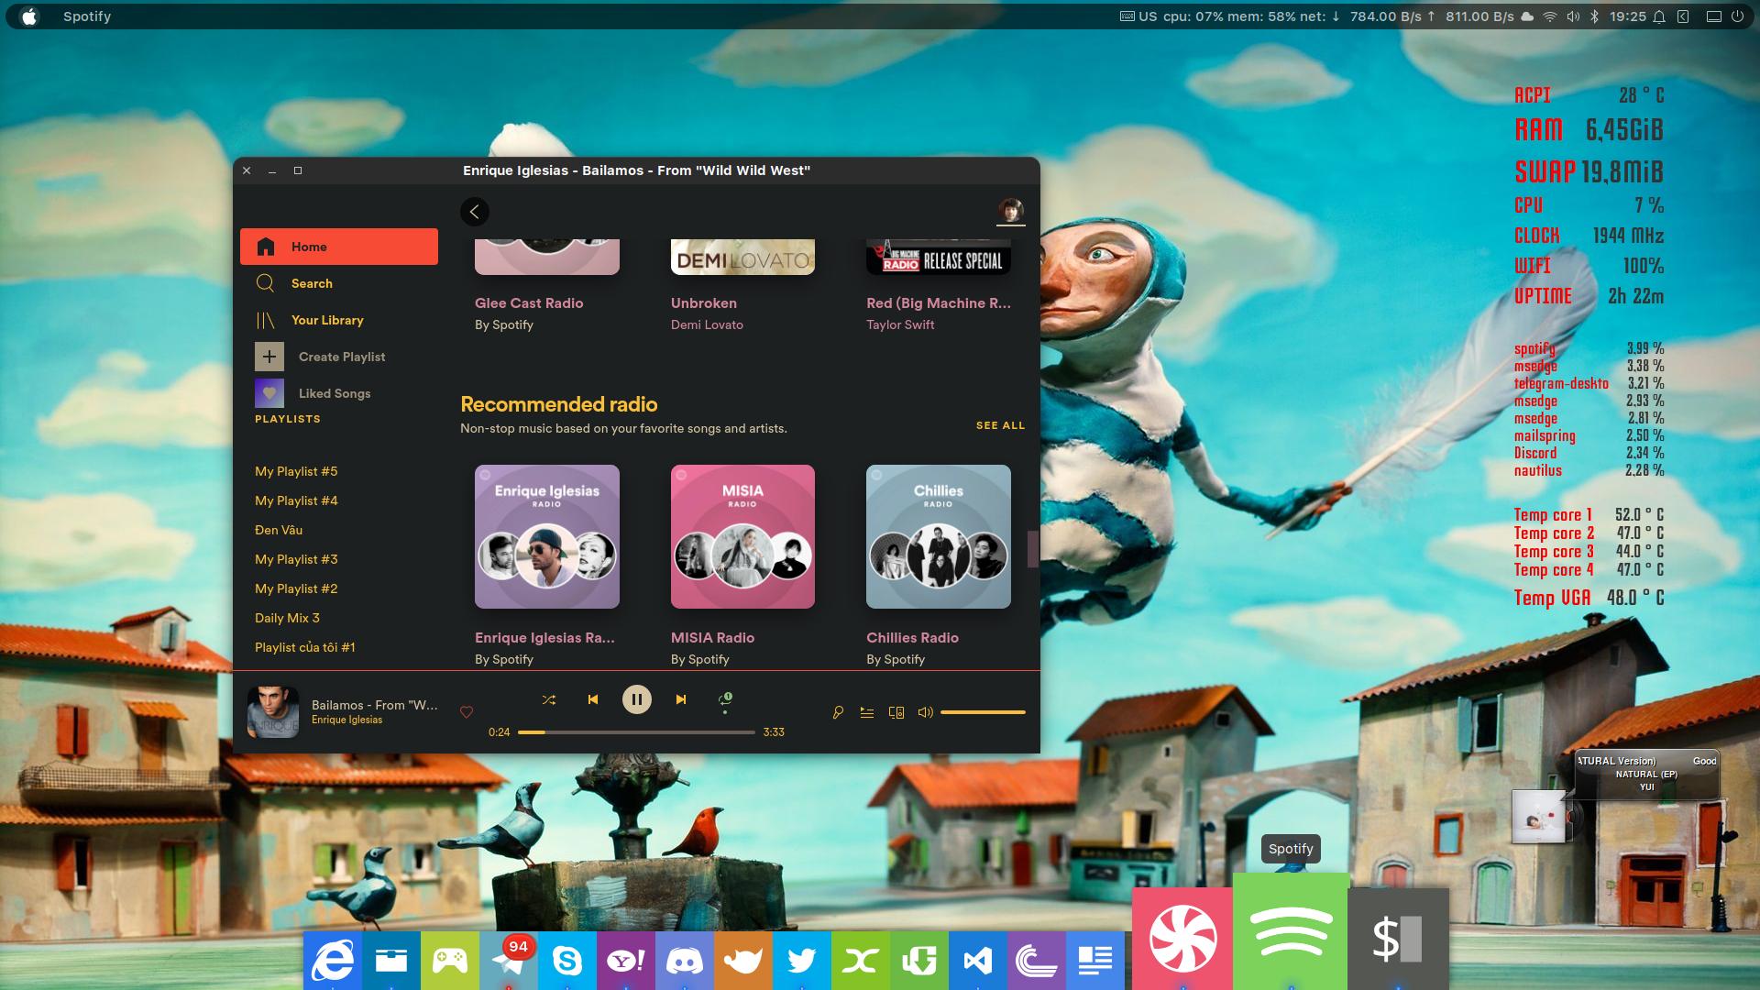The width and height of the screenshot is (1760, 990).
Task: Open My Playlist #3
Action: (x=296, y=559)
